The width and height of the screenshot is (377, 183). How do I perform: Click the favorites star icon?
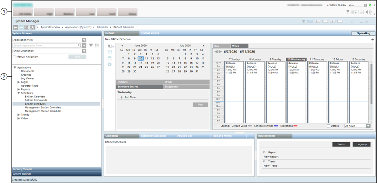pos(32,27)
